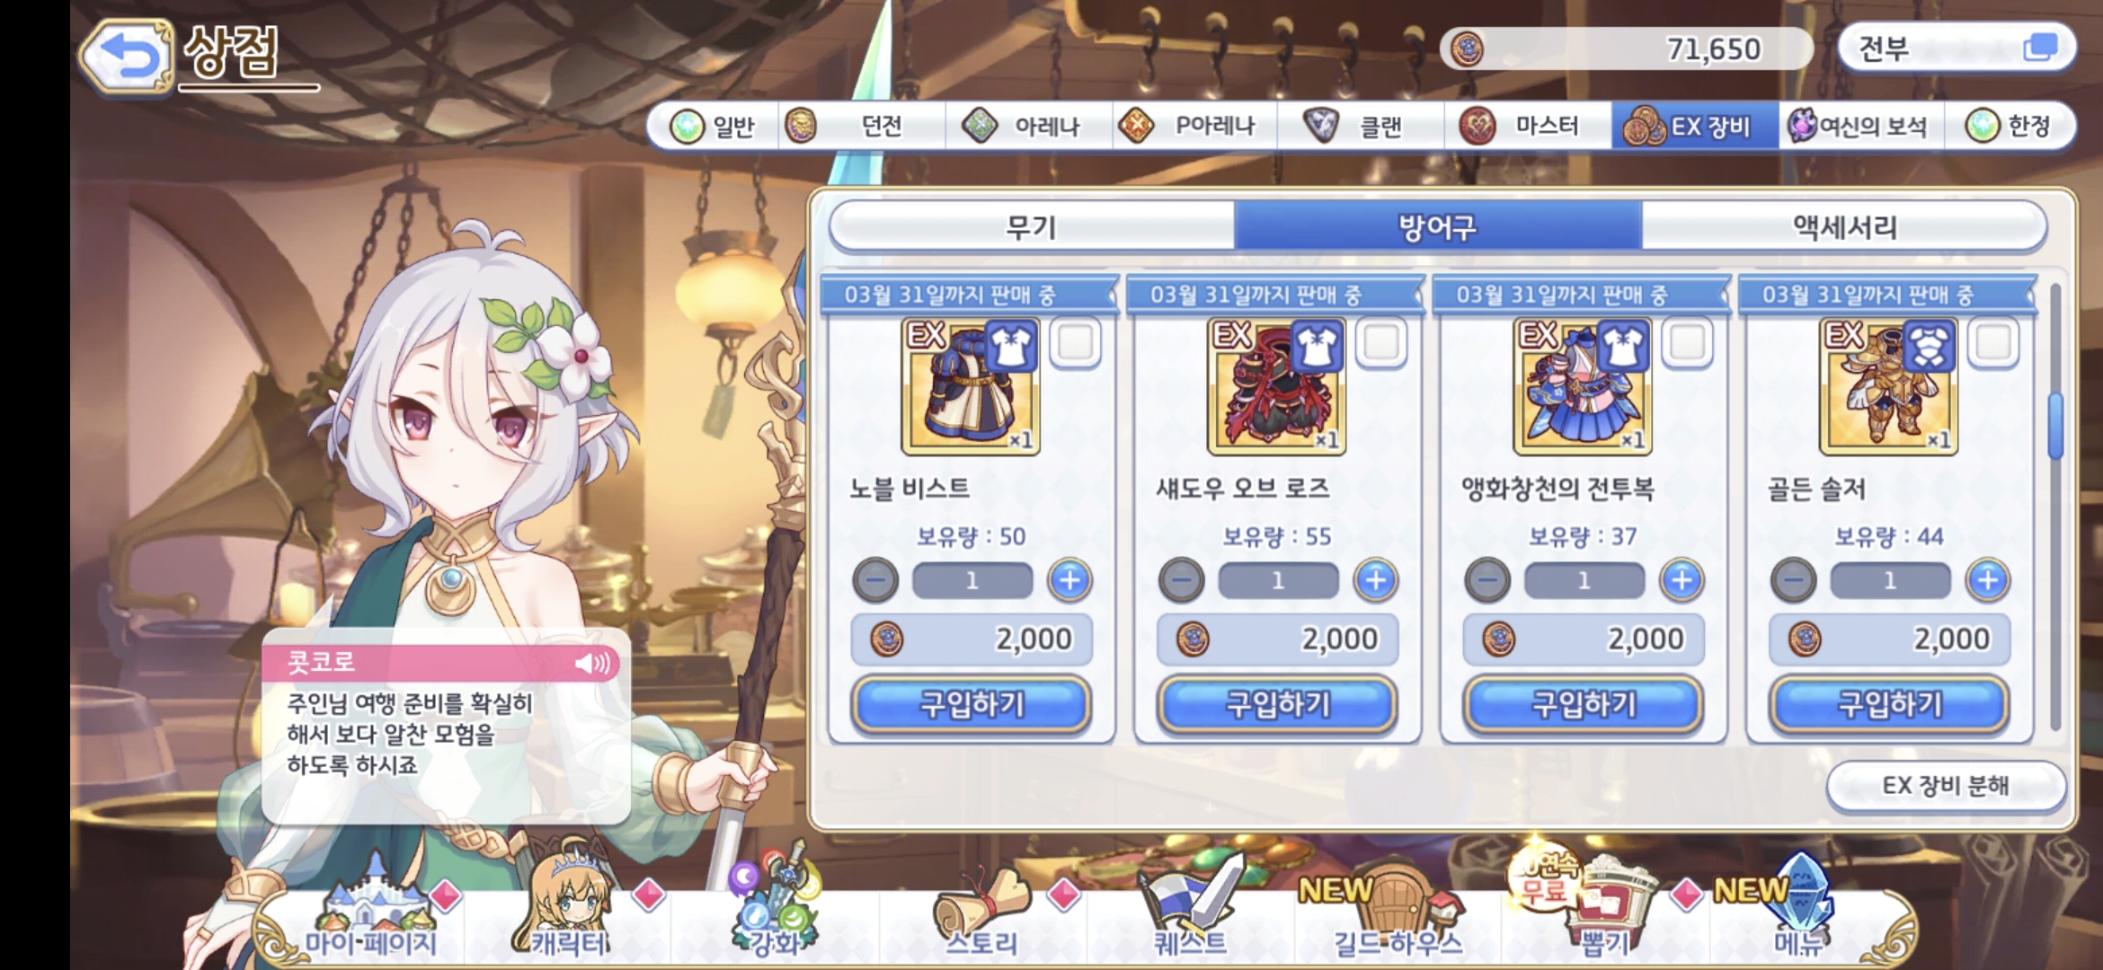2103x970 pixels.
Task: Check the 섀도우 오브 로즈 selection box
Action: click(x=1381, y=342)
